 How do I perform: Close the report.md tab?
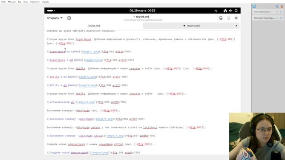[236, 26]
